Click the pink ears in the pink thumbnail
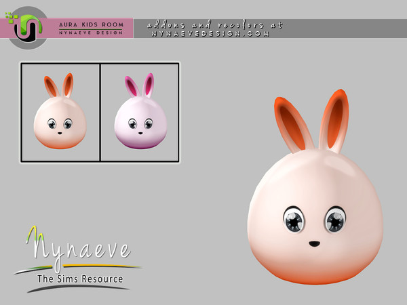The height and width of the screenshot is (305, 407). [139, 86]
